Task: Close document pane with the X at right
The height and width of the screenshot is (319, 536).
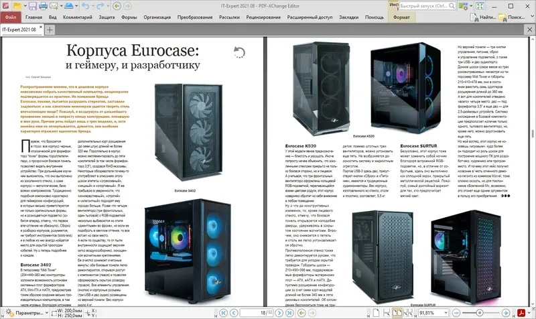Action: click(529, 29)
